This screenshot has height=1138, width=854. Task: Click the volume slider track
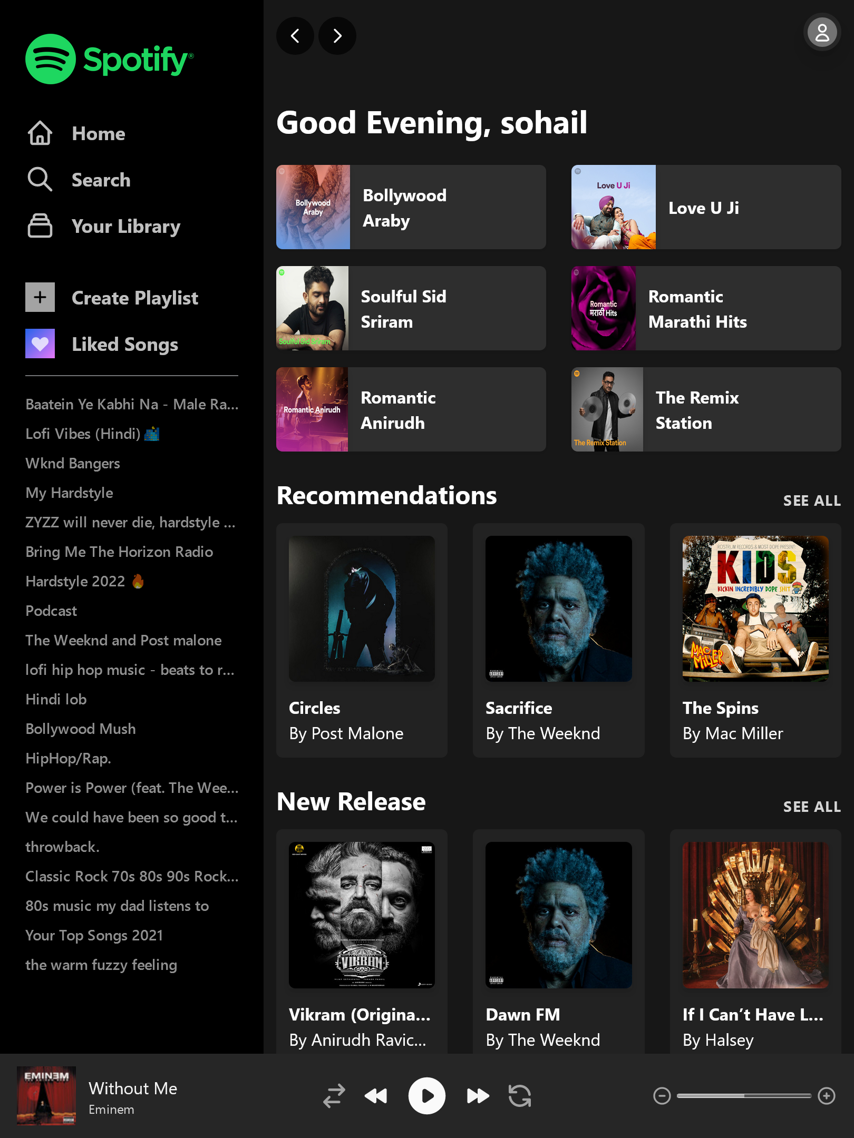744,1096
